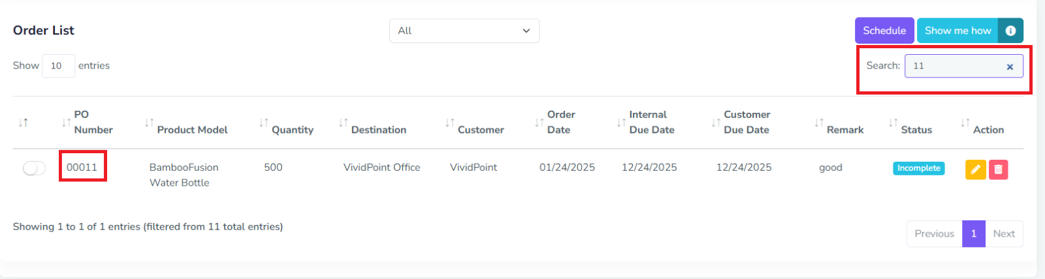This screenshot has height=279, width=1045.
Task: Go to page 1 in pagination
Action: 973,233
